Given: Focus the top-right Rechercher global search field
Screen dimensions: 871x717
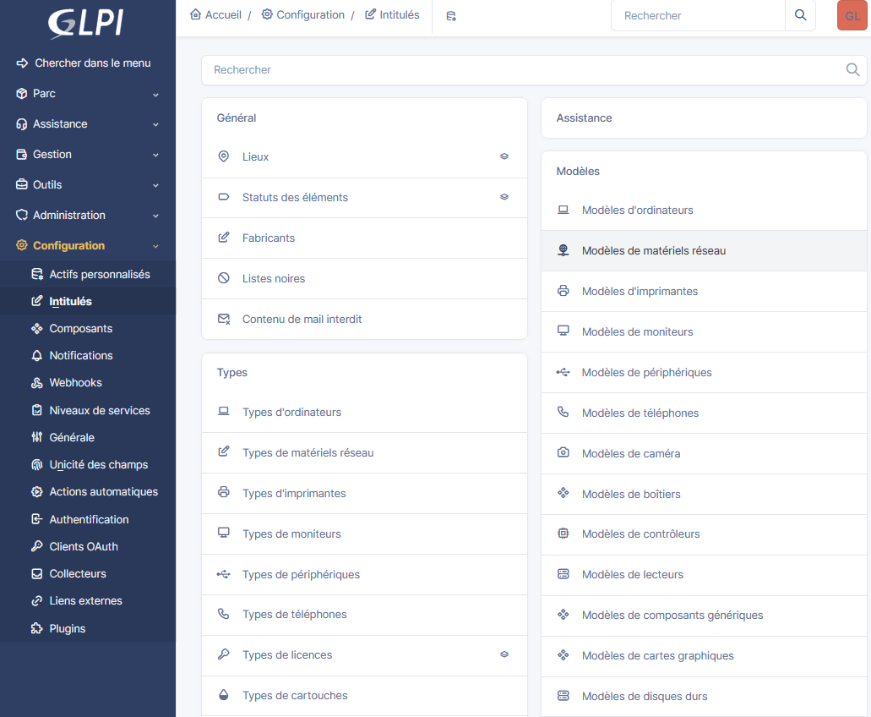Looking at the screenshot, I should [698, 15].
